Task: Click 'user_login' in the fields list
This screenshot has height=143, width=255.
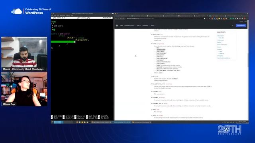Action: (161, 51)
